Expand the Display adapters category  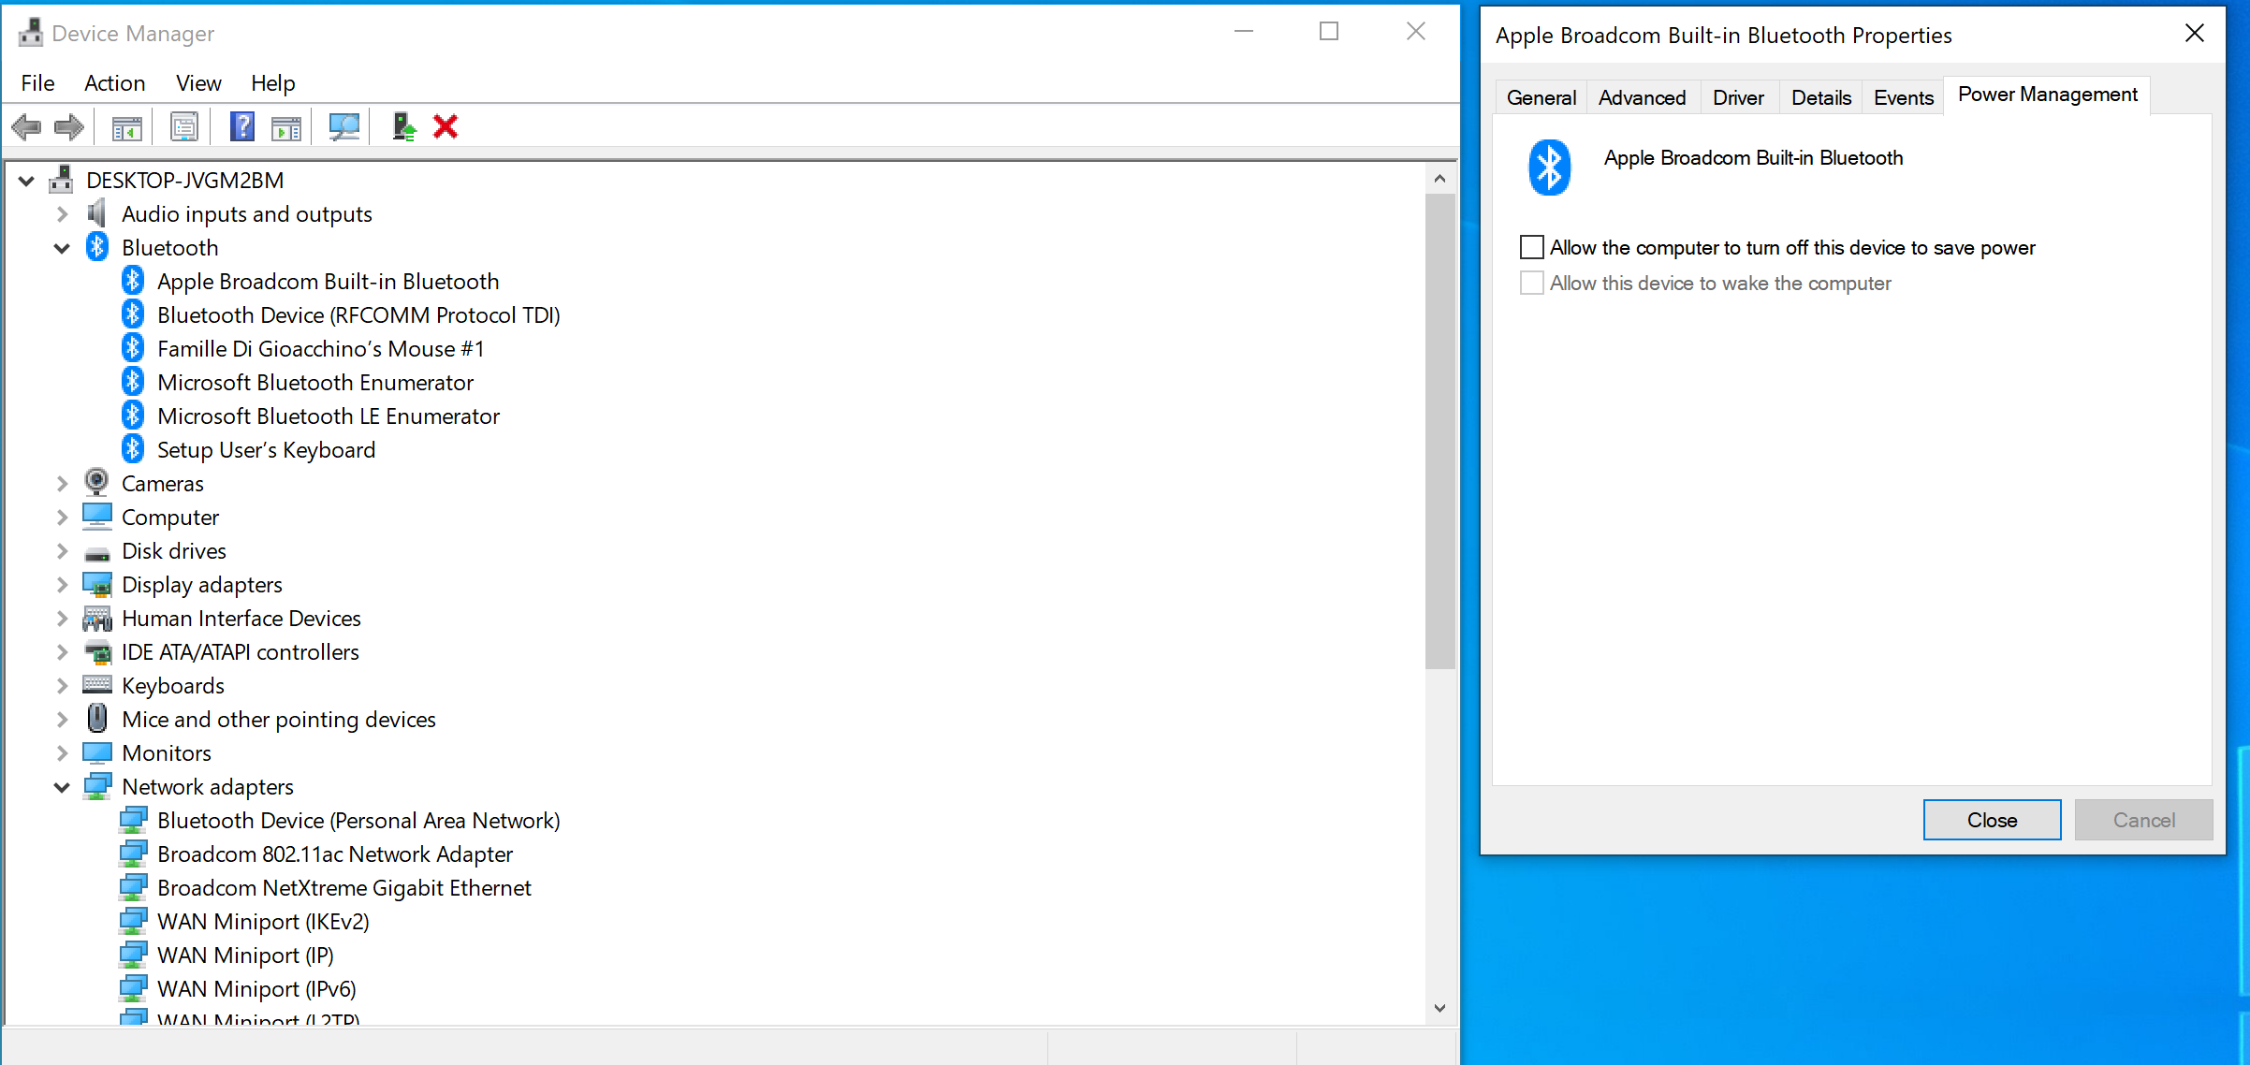tap(62, 585)
